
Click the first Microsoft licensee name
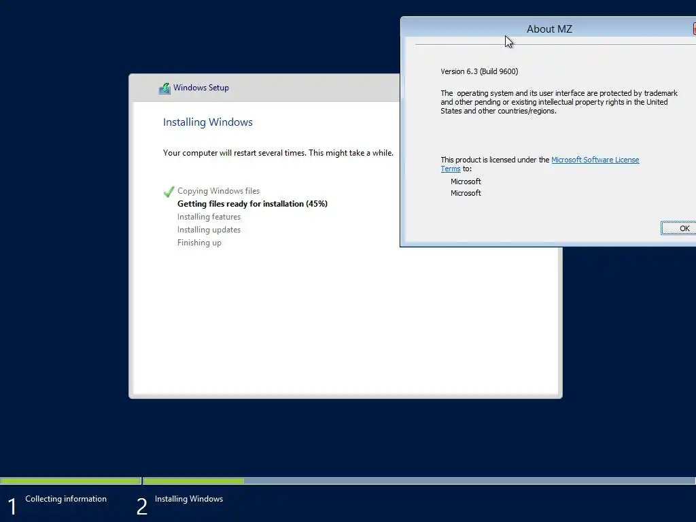pos(466,181)
